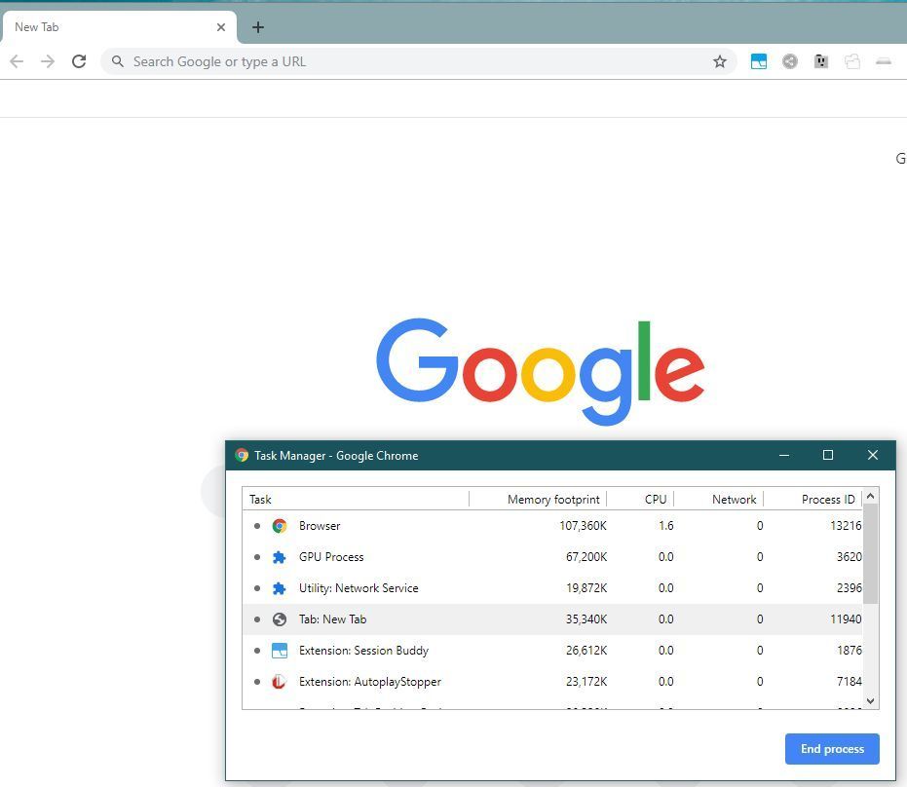This screenshot has height=787, width=907.
Task: Minimize the Task Manager window
Action: pyautogui.click(x=784, y=455)
